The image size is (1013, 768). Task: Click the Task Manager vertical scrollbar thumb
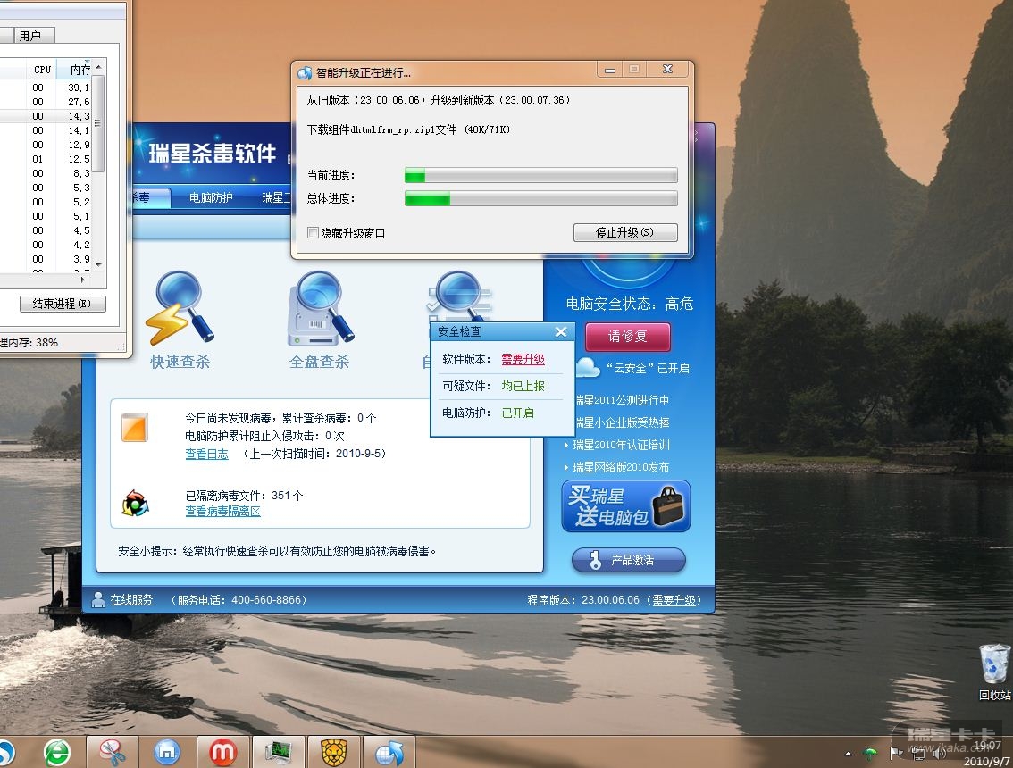(x=98, y=122)
